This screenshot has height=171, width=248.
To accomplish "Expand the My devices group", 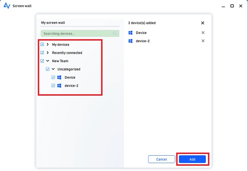I will [x=48, y=44].
